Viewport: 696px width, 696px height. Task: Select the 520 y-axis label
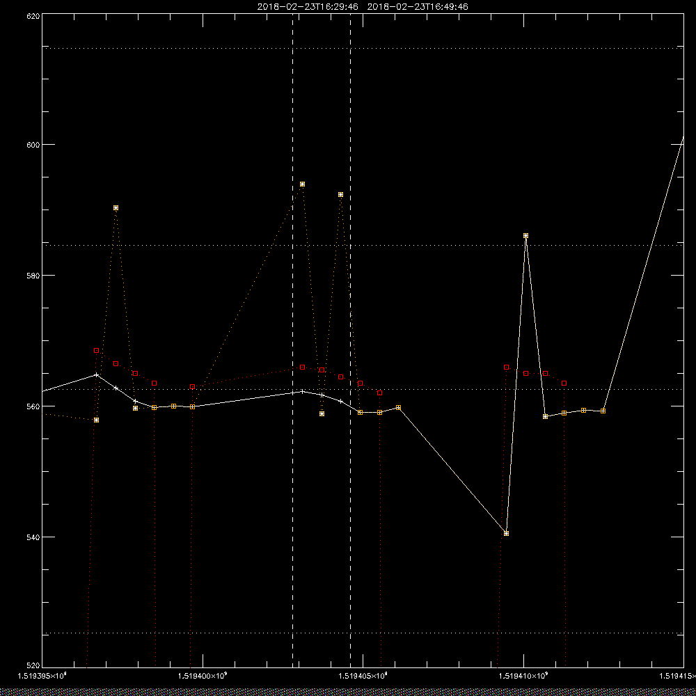pos(33,665)
